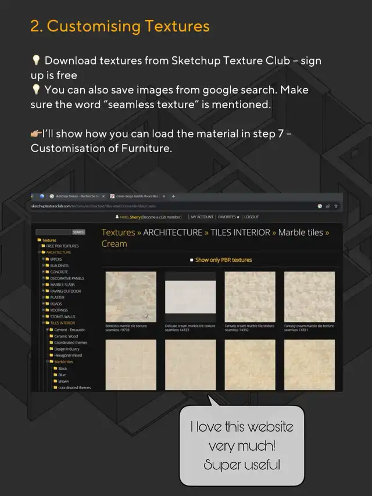The width and height of the screenshot is (372, 496).
Task: Click the LOGOUT link
Action: (x=251, y=217)
